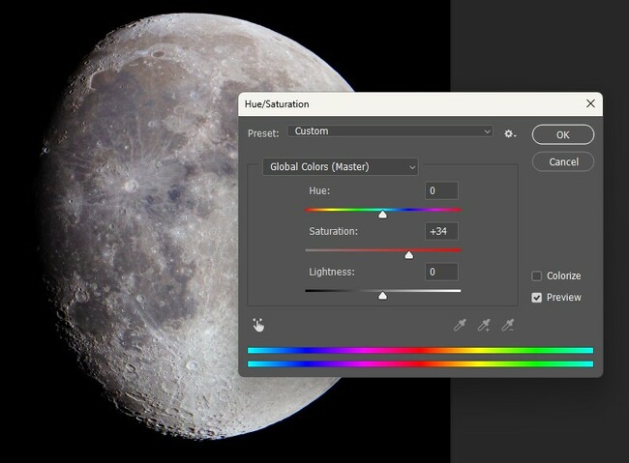The height and width of the screenshot is (463, 629).
Task: Close the Hue/Saturation dialog
Action: coord(589,103)
